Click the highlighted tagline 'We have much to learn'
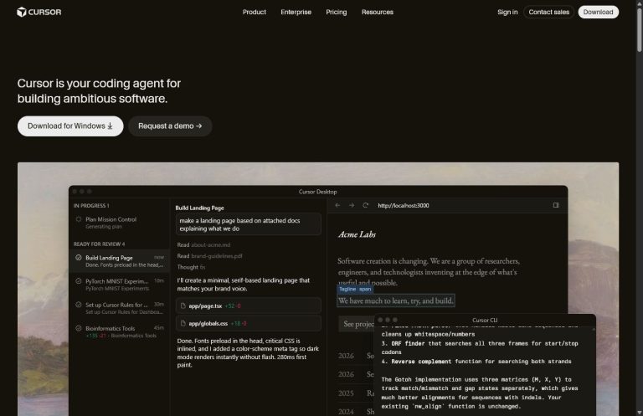The image size is (643, 416). 396,300
